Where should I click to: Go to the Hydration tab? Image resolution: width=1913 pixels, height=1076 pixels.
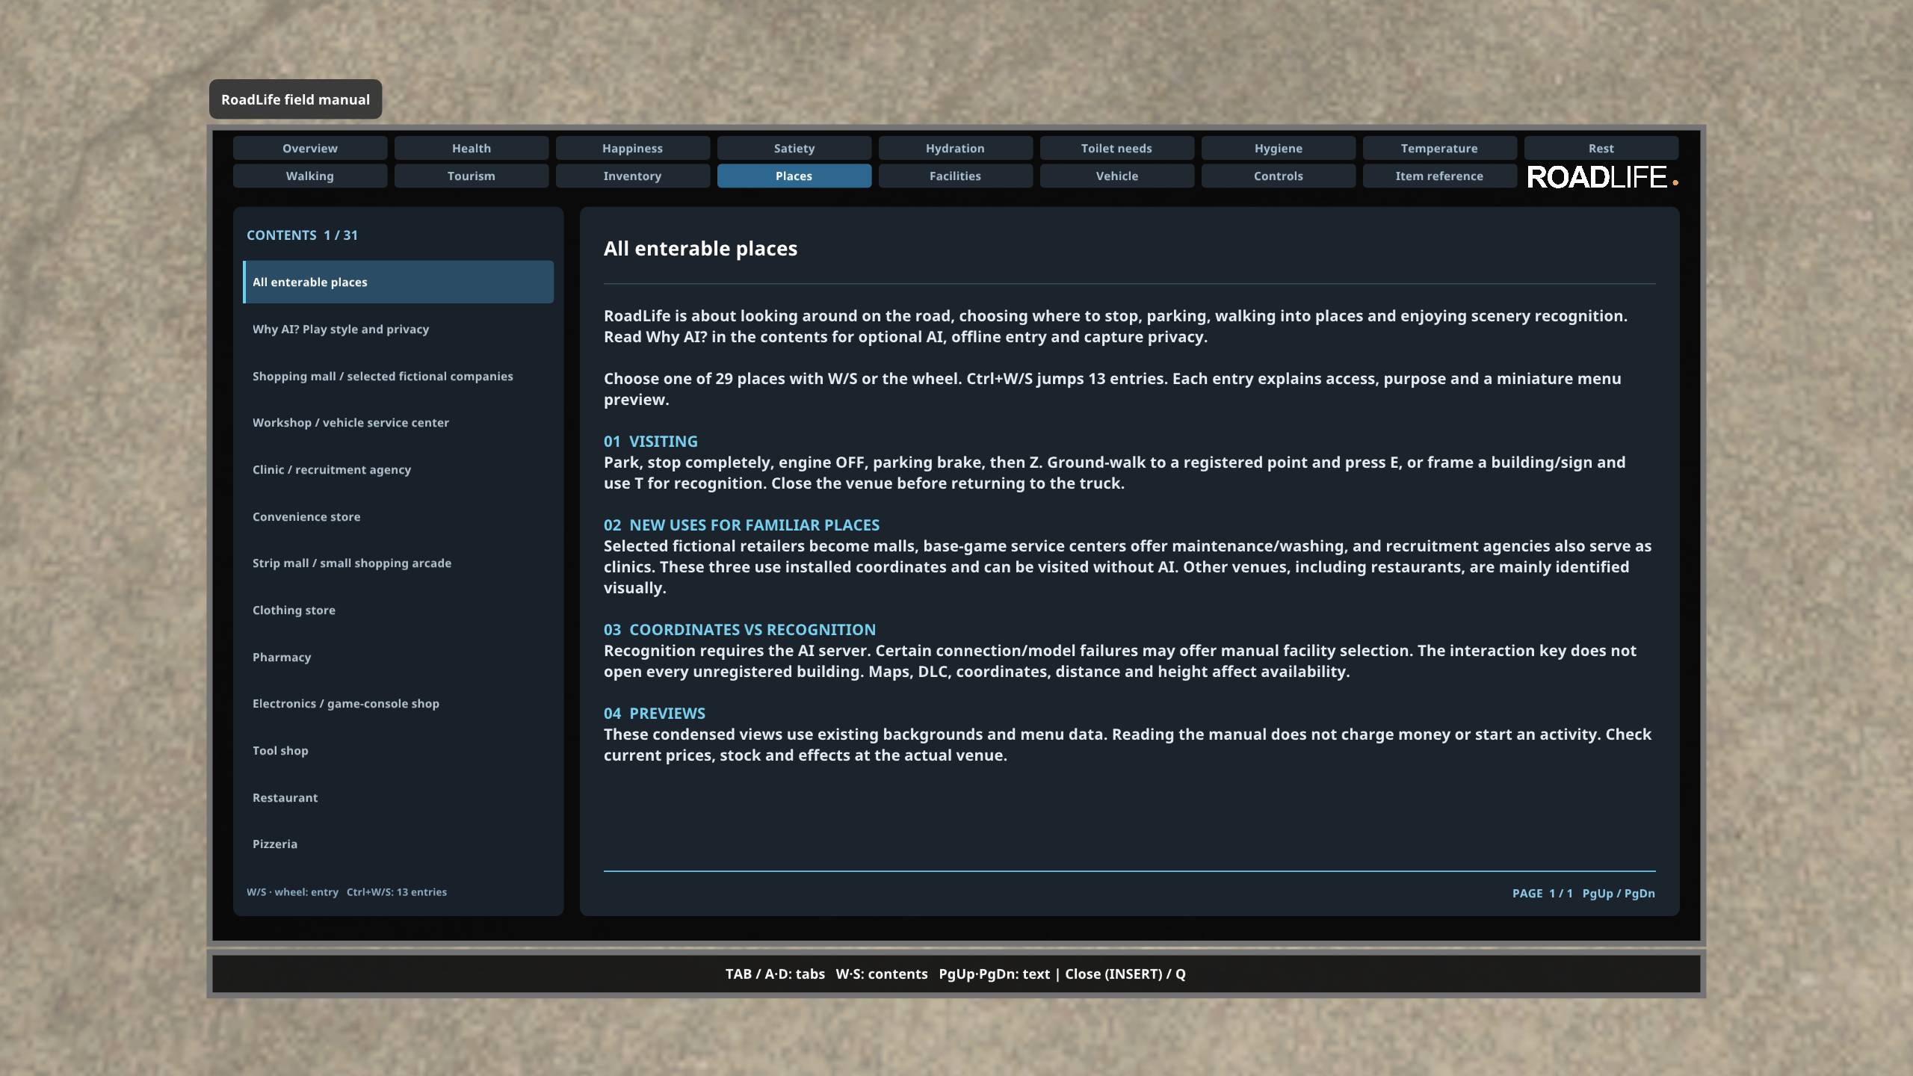(x=956, y=148)
